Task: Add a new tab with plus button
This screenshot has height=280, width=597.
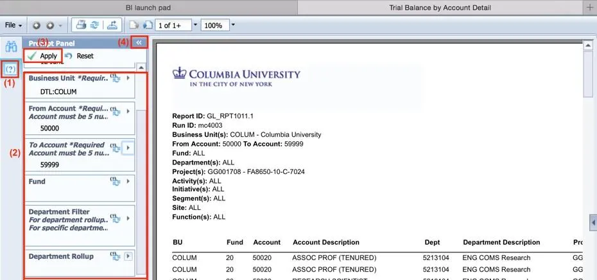Action: [x=590, y=8]
